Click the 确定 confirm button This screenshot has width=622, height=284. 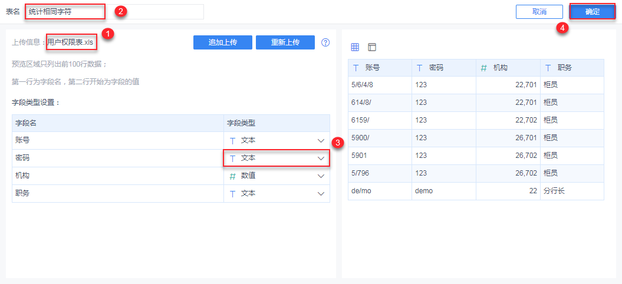coord(592,12)
